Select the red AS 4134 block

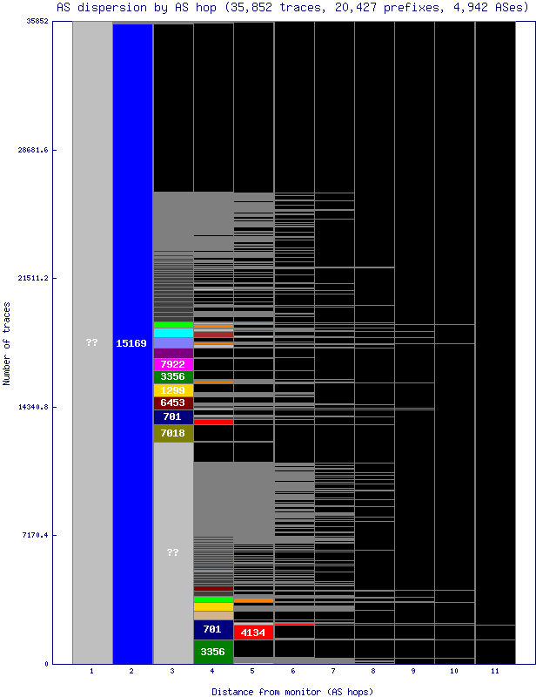pyautogui.click(x=253, y=632)
